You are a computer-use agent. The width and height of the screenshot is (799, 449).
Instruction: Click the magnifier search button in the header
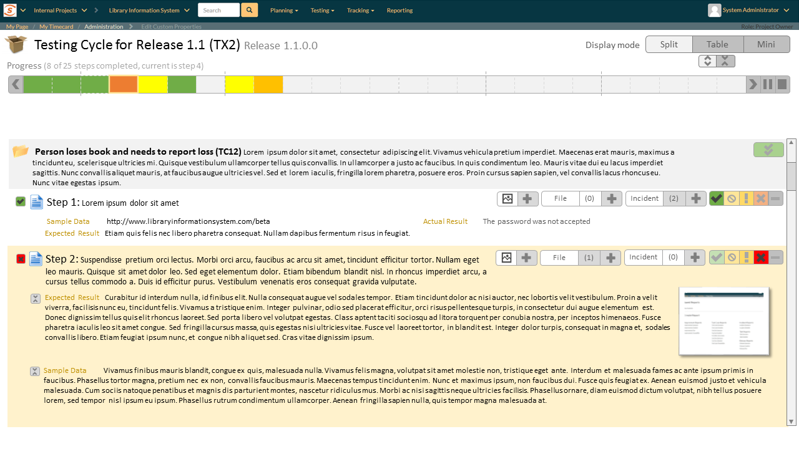tap(249, 10)
